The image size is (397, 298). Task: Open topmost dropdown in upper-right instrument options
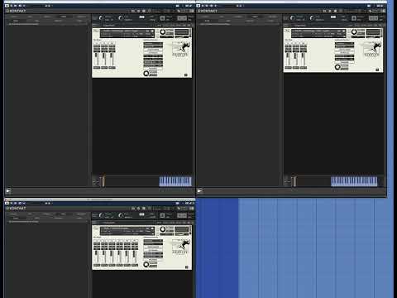click(x=344, y=44)
